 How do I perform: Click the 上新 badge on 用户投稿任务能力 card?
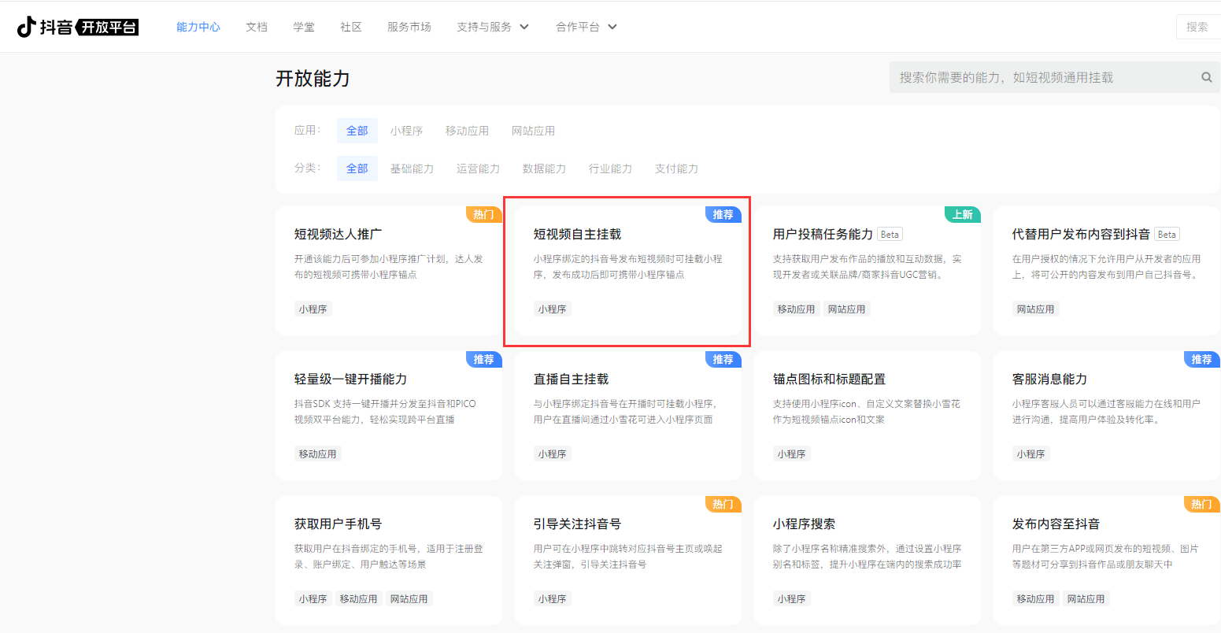962,215
